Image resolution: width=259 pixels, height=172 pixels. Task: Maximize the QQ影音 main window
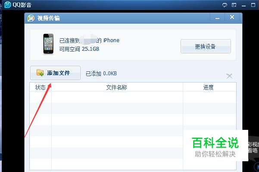click(x=253, y=5)
